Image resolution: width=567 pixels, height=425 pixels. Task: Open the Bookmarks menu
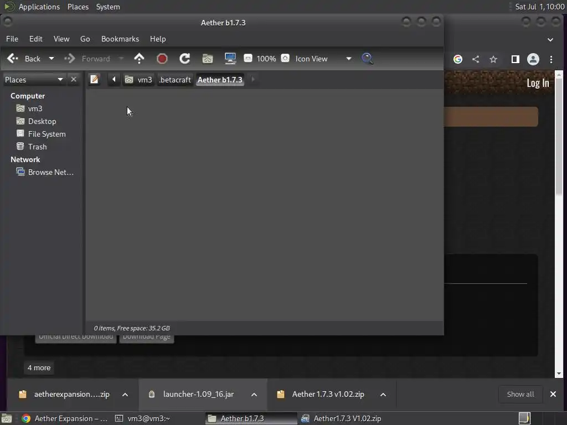coord(120,39)
